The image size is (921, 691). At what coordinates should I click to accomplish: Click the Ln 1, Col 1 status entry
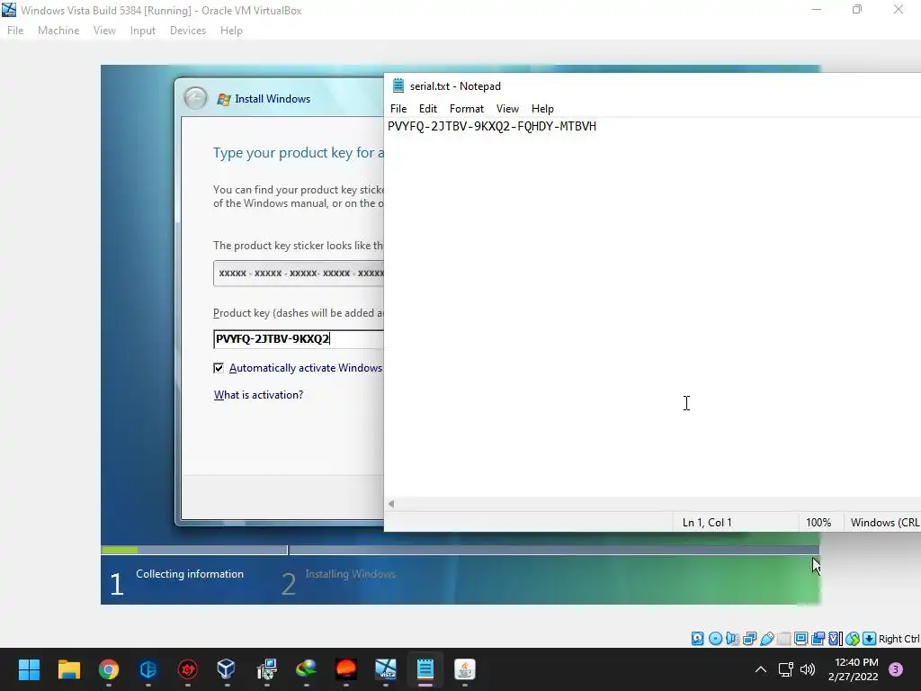click(x=707, y=523)
